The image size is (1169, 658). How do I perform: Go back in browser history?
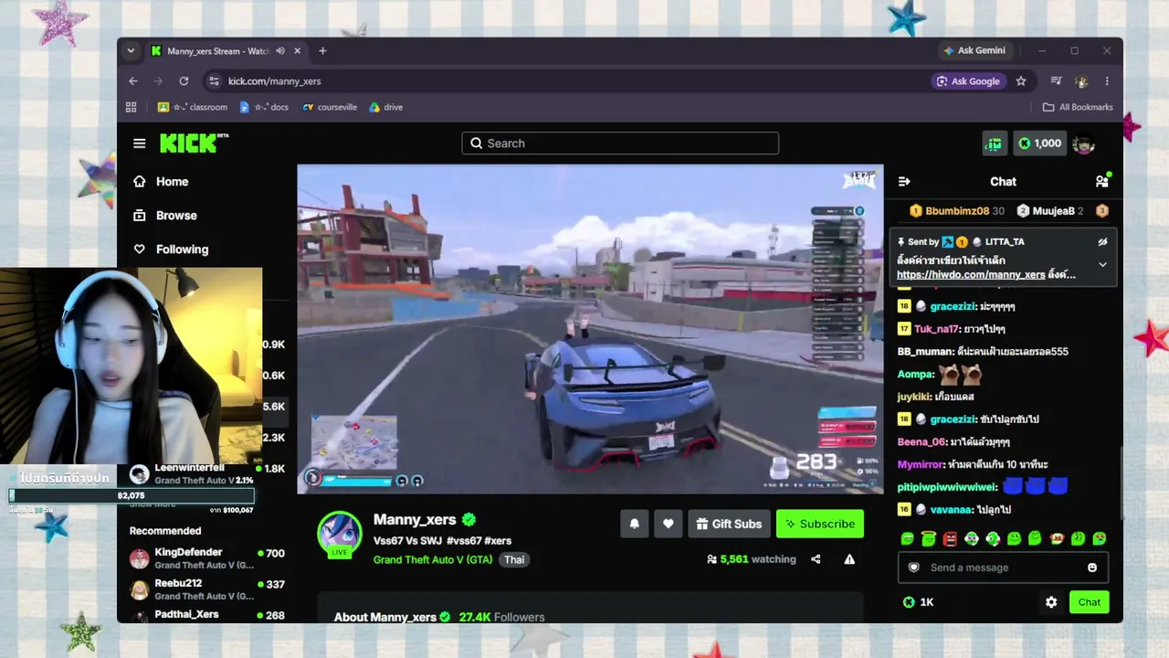click(x=133, y=81)
